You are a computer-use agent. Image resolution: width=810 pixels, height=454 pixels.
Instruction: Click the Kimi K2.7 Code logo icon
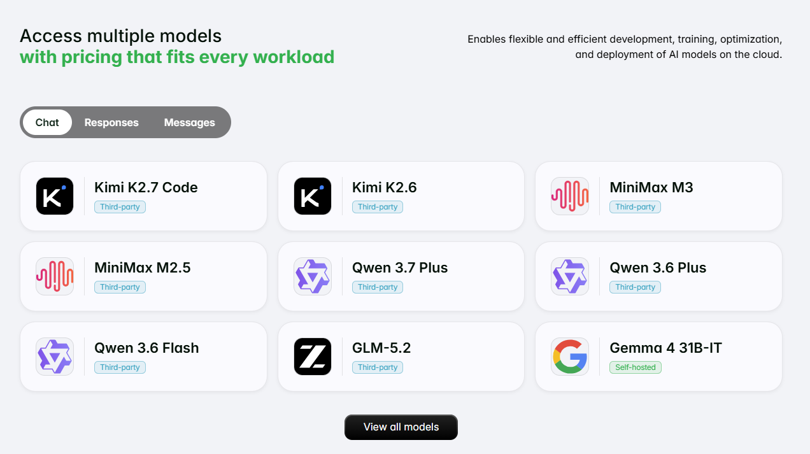pos(55,196)
